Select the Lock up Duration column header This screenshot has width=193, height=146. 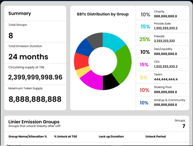[x=111, y=137]
